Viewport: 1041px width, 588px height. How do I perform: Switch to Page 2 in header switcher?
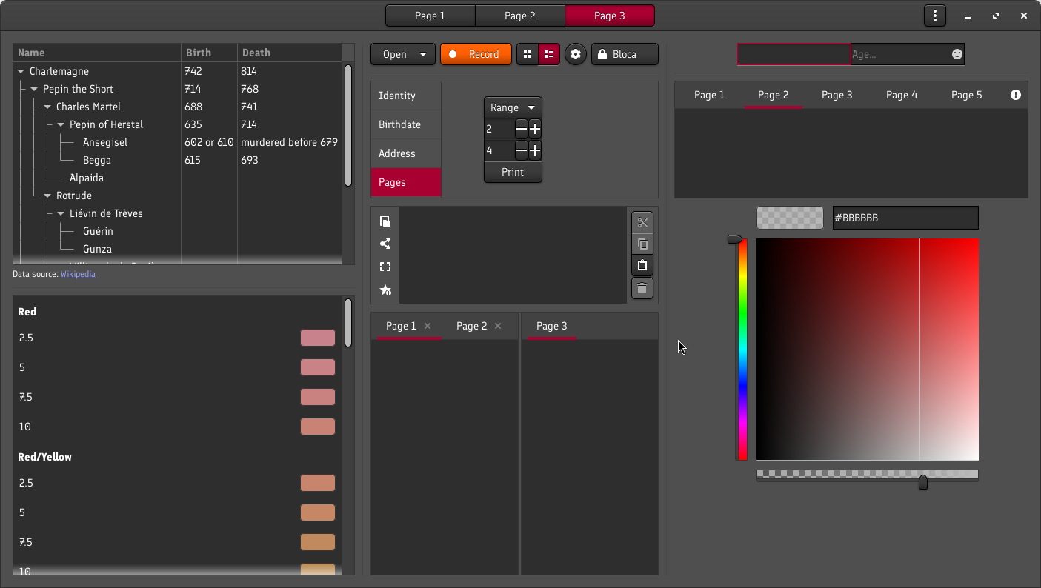(520, 16)
